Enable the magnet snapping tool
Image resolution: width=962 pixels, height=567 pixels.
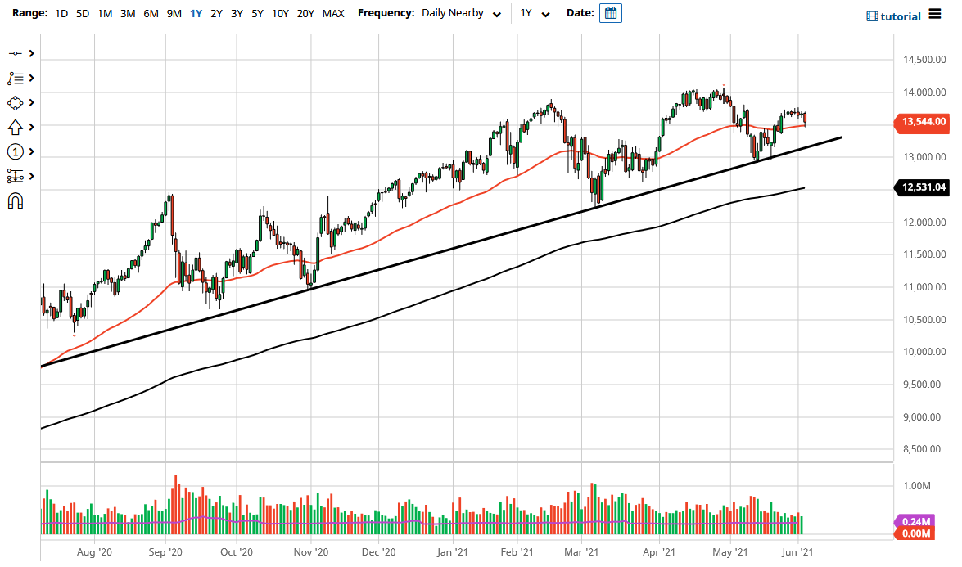(16, 200)
